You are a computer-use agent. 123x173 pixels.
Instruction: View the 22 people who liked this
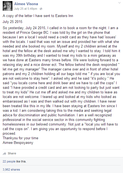pos(9,161)
